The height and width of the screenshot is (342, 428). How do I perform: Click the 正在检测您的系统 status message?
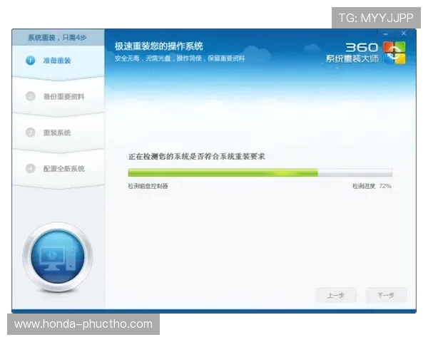(197, 157)
